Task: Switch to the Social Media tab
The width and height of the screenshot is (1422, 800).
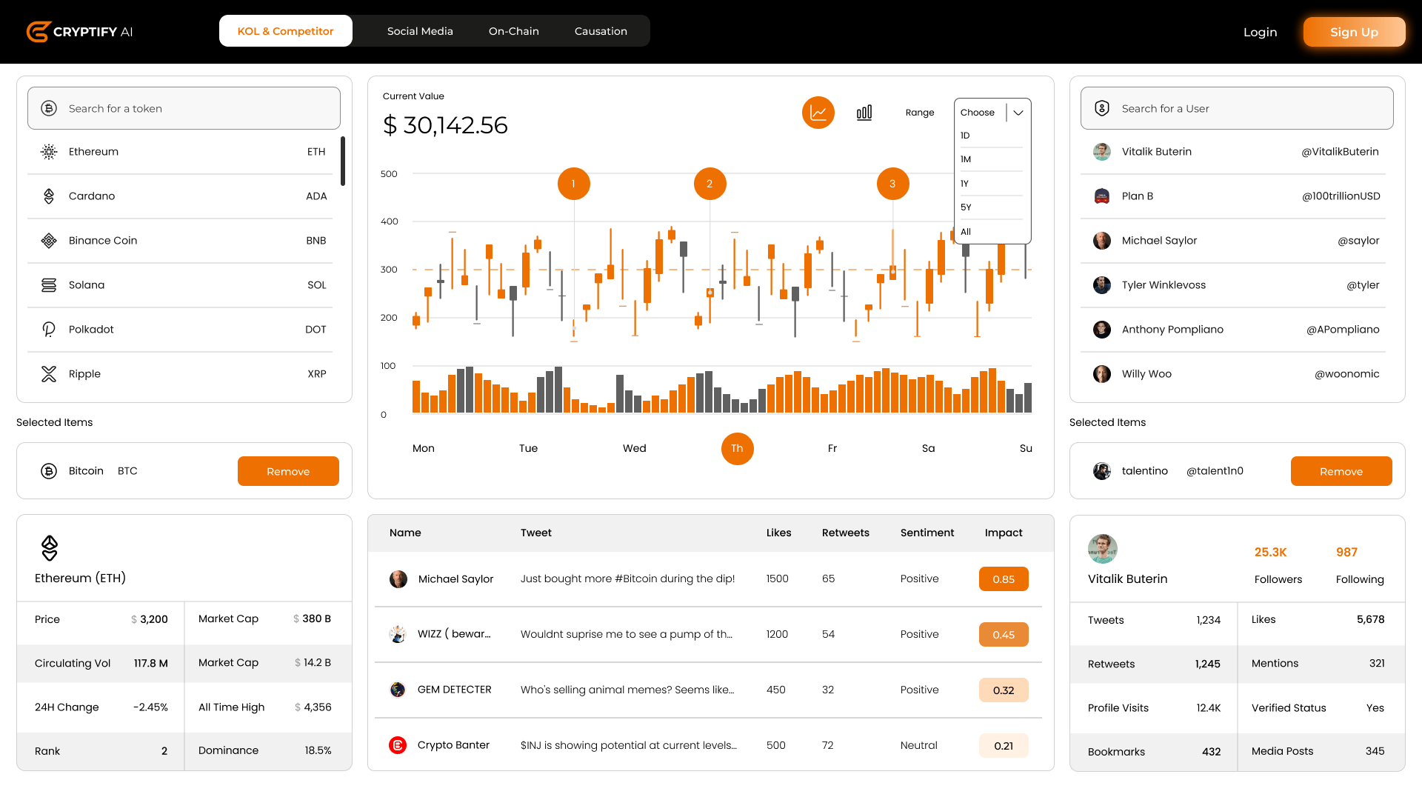Action: click(419, 31)
